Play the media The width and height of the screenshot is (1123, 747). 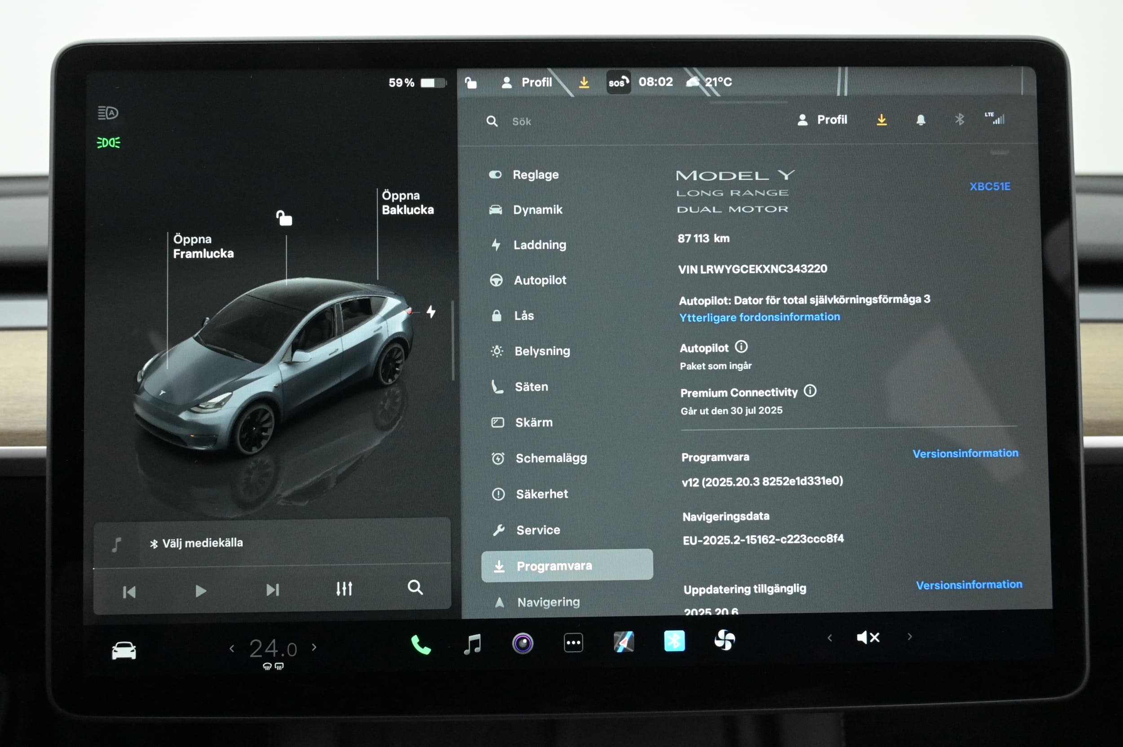coord(201,591)
